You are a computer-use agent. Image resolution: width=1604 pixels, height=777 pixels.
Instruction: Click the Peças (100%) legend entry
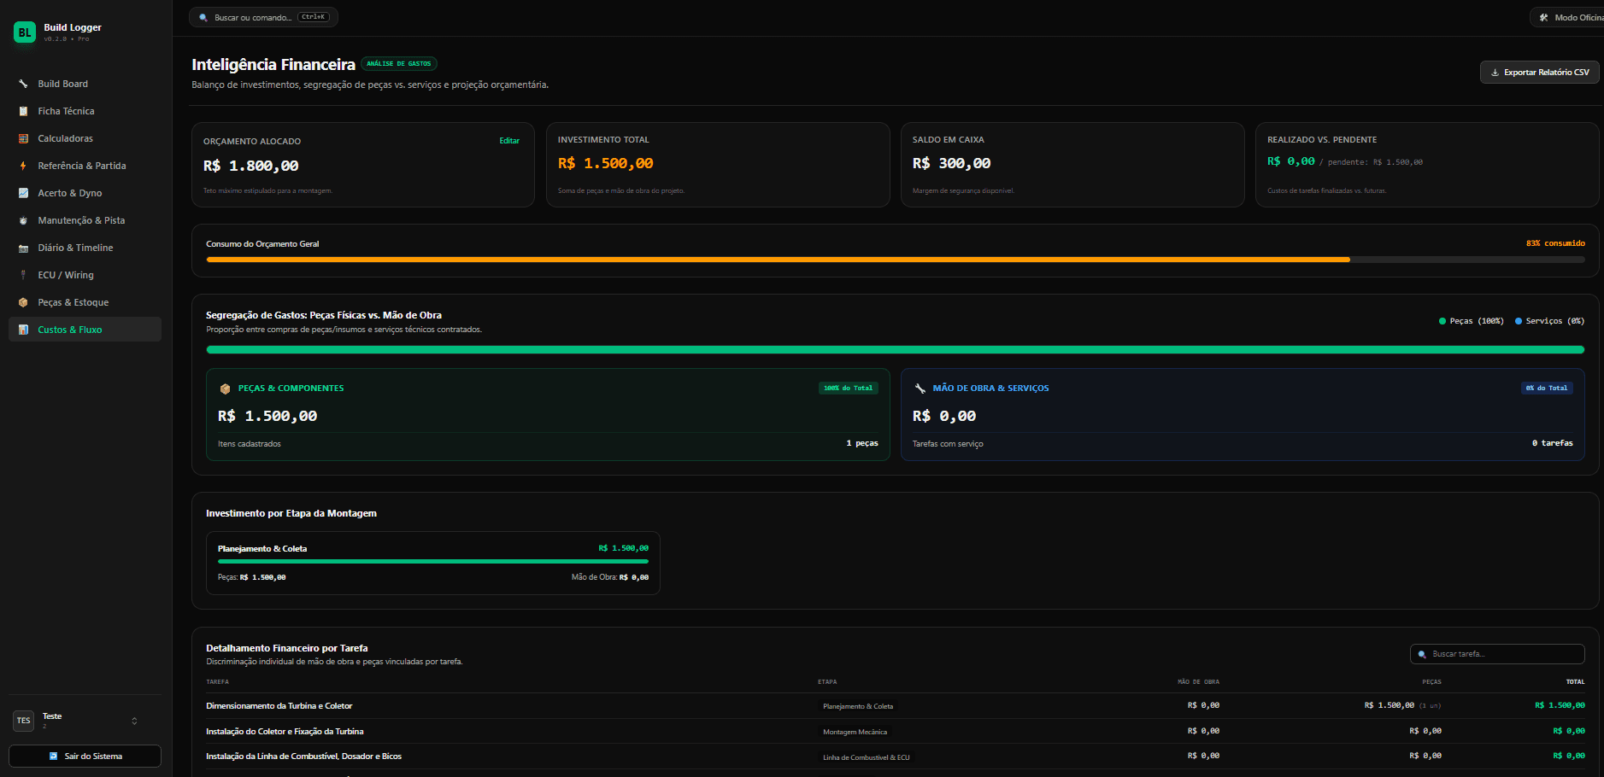(x=1471, y=321)
